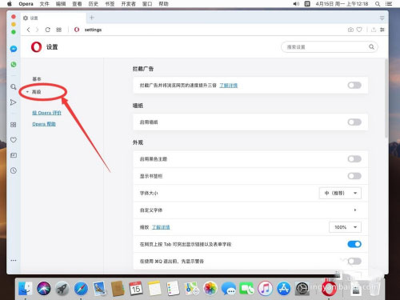Click the volume icon in menu bar

tap(296, 4)
